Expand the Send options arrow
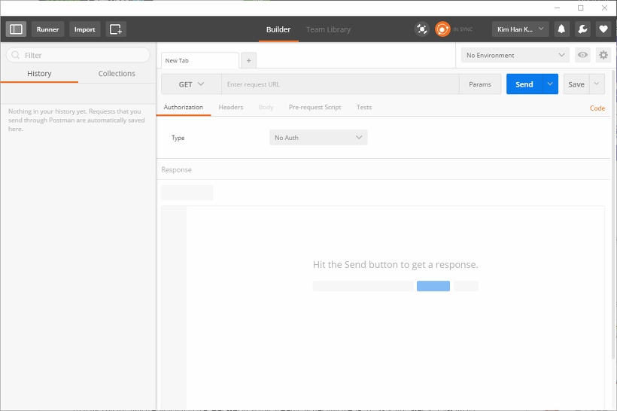The width and height of the screenshot is (617, 411). point(550,84)
